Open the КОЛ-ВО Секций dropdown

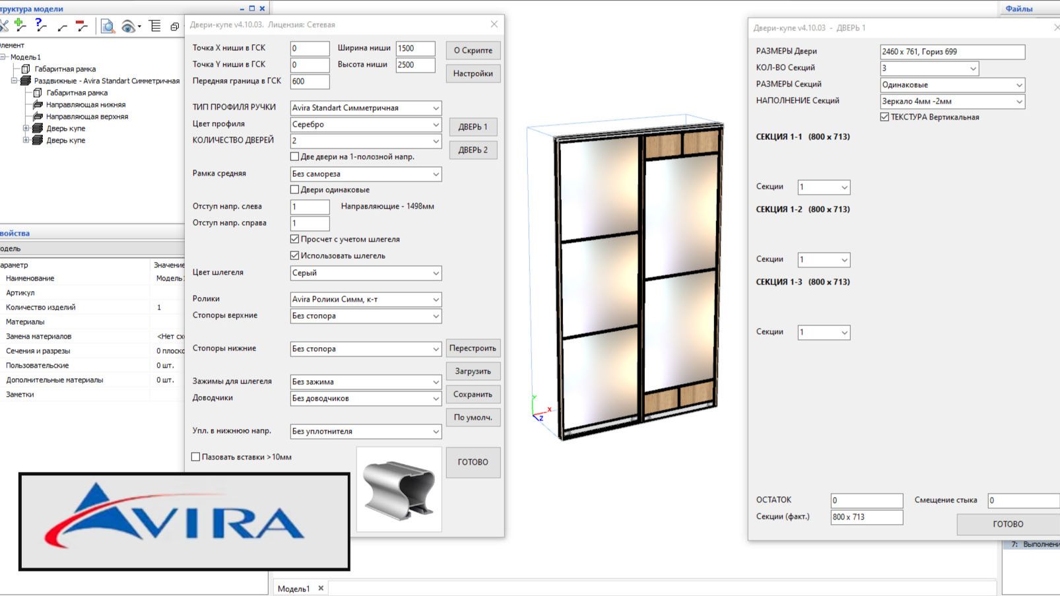tap(929, 68)
